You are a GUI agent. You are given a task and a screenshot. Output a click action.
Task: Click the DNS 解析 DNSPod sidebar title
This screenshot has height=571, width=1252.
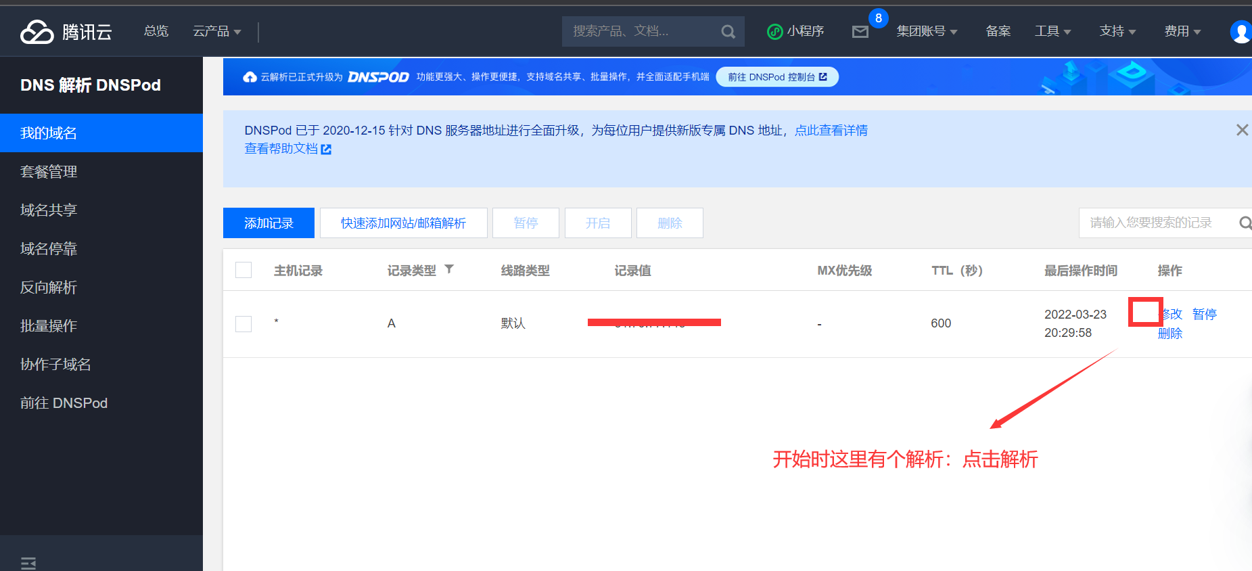pos(91,85)
